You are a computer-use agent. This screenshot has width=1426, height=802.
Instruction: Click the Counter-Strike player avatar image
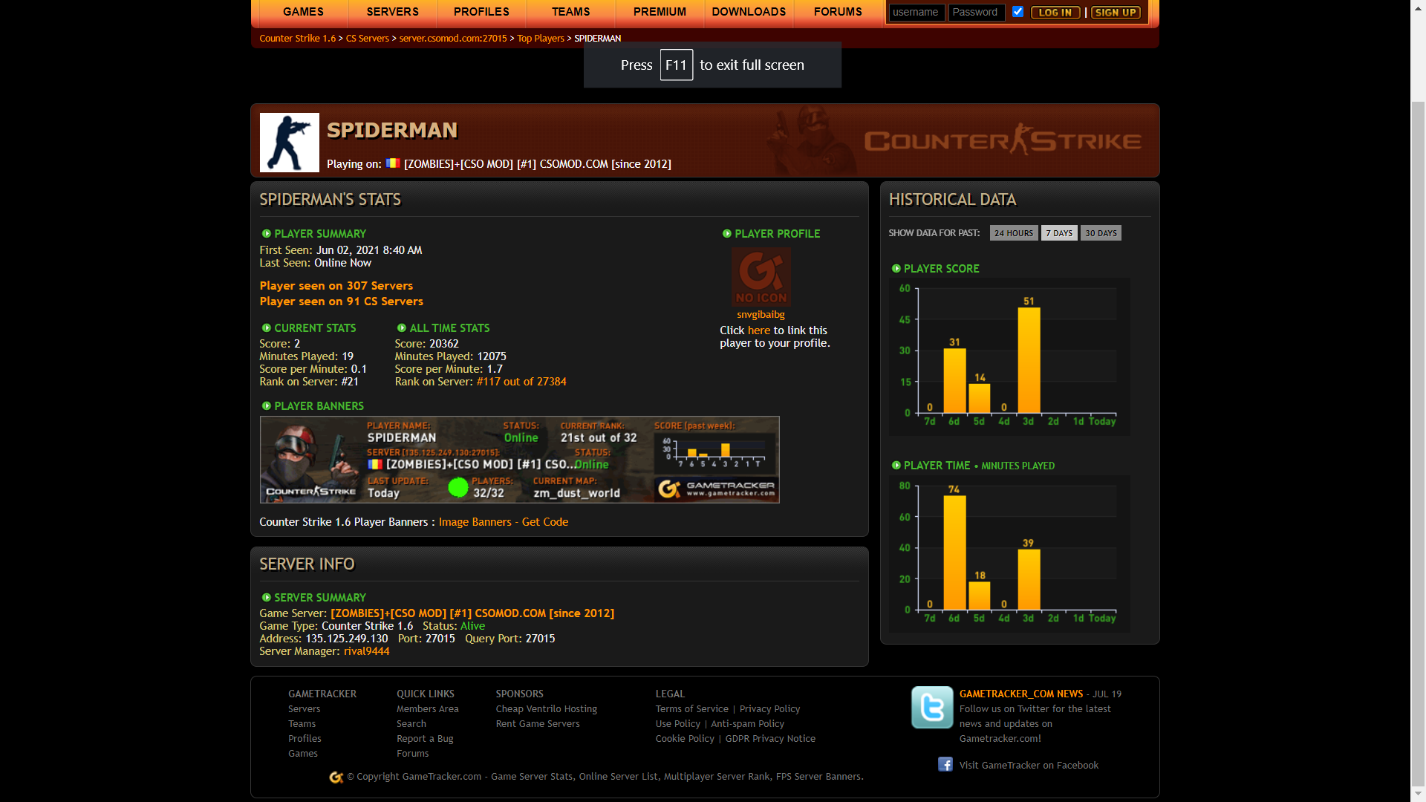click(x=289, y=143)
